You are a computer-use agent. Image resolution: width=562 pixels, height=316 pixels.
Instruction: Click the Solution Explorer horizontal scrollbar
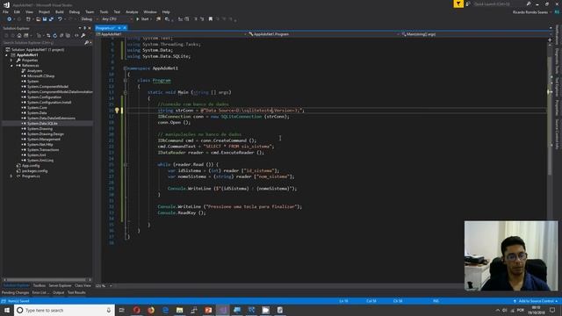pyautogui.click(x=47, y=280)
